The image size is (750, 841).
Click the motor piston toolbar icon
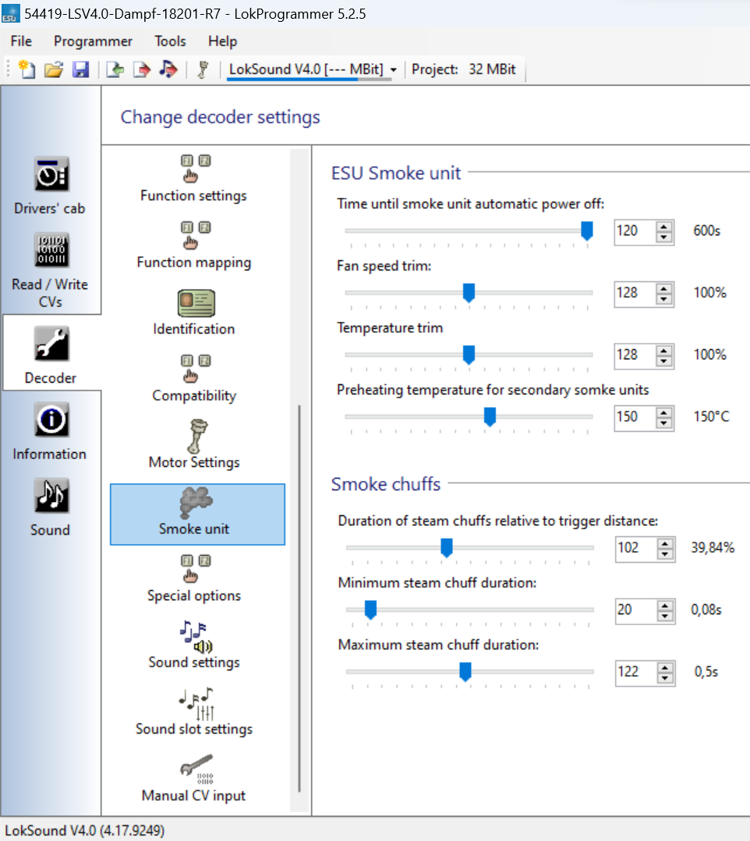tap(203, 69)
